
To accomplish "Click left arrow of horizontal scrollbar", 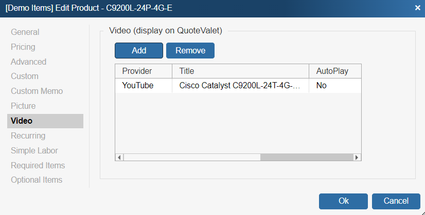I will (119, 157).
